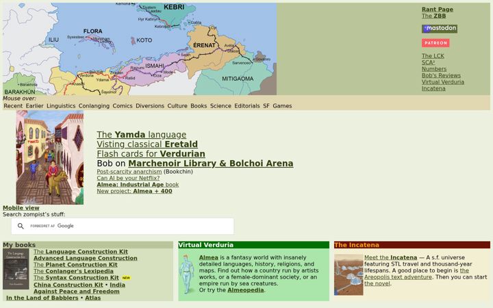
Task: Select the Books menu item
Action: [x=199, y=106]
